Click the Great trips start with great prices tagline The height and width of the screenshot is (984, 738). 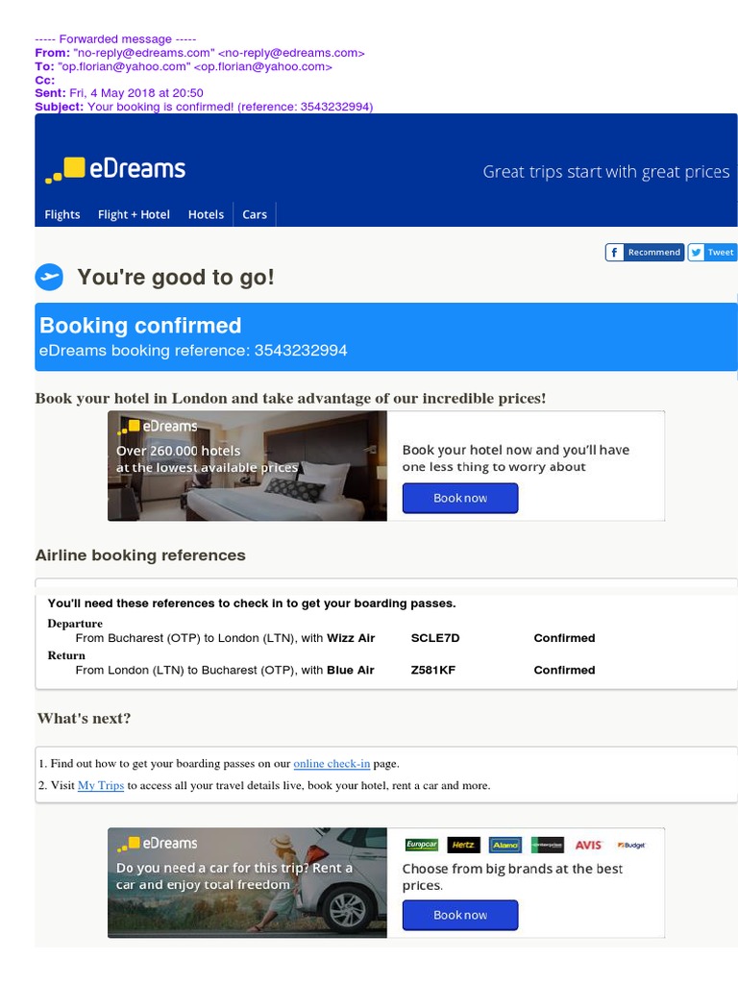pos(606,172)
